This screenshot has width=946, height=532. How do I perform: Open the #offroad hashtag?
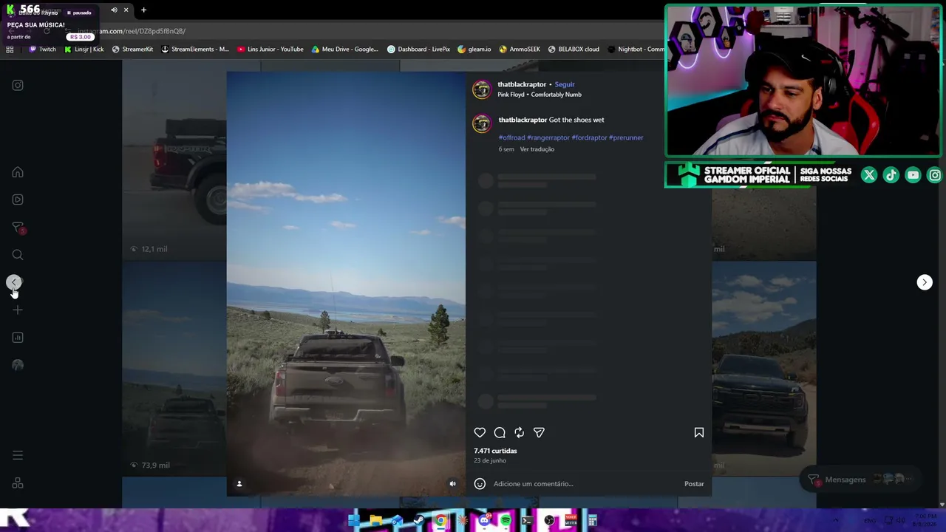pos(511,137)
